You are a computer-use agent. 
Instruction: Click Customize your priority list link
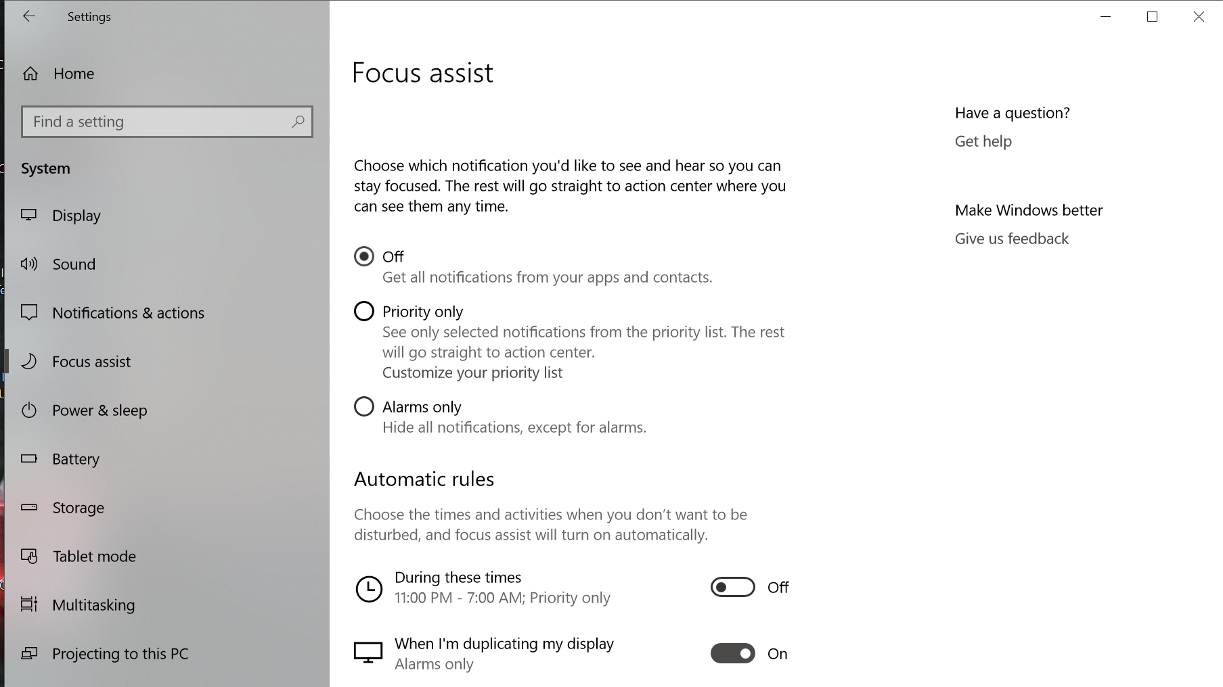(x=472, y=373)
